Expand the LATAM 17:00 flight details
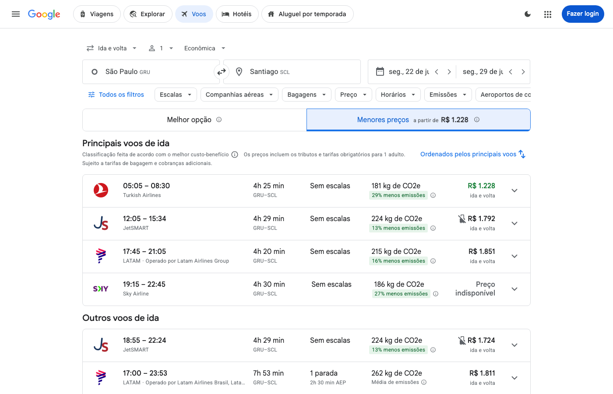The height and width of the screenshot is (394, 613). point(514,378)
